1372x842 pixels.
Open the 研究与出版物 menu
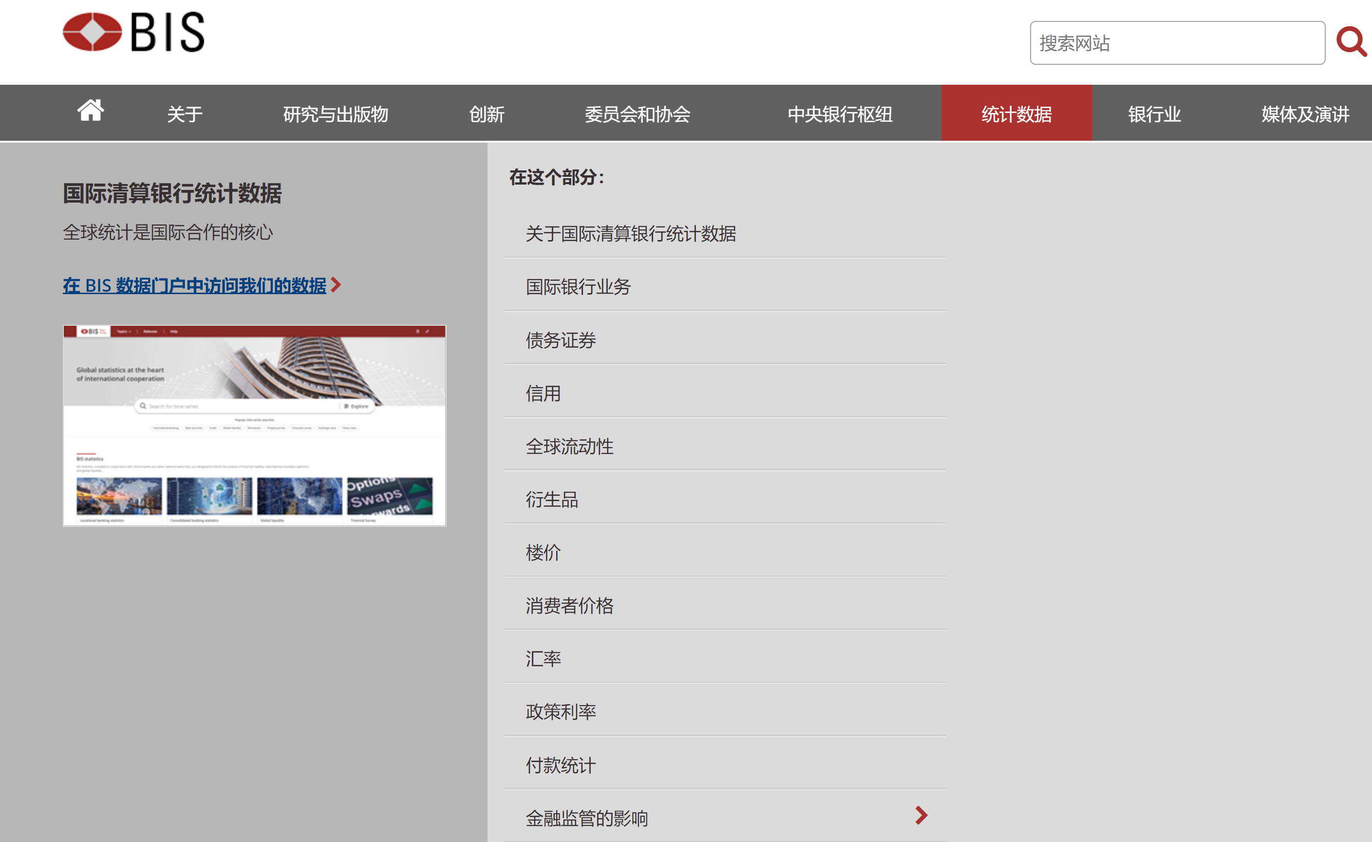[335, 114]
